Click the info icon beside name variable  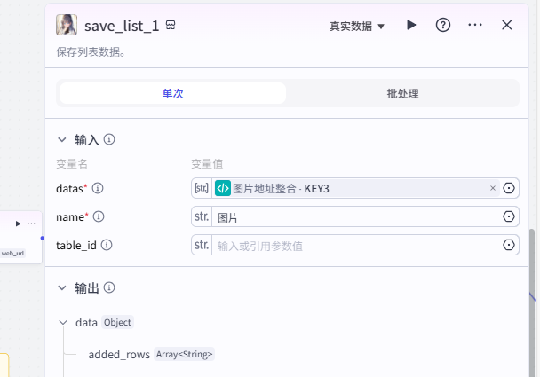(99, 216)
